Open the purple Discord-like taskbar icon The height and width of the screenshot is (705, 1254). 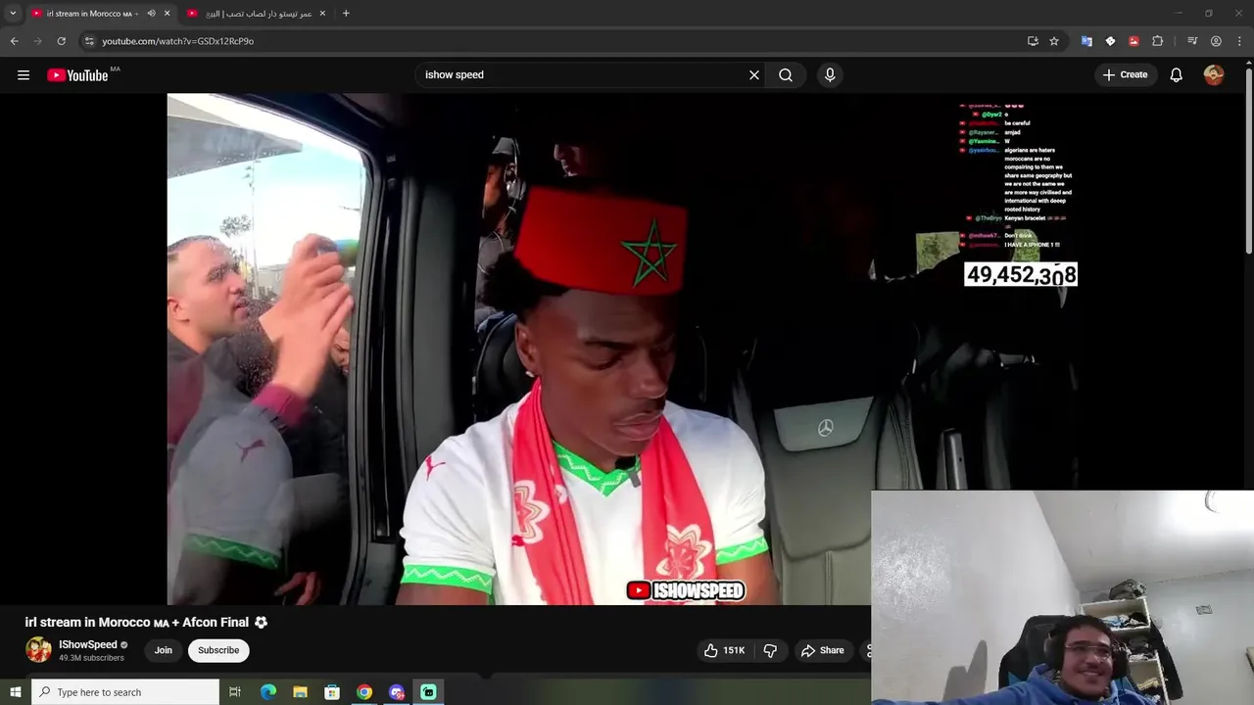pyautogui.click(x=397, y=692)
